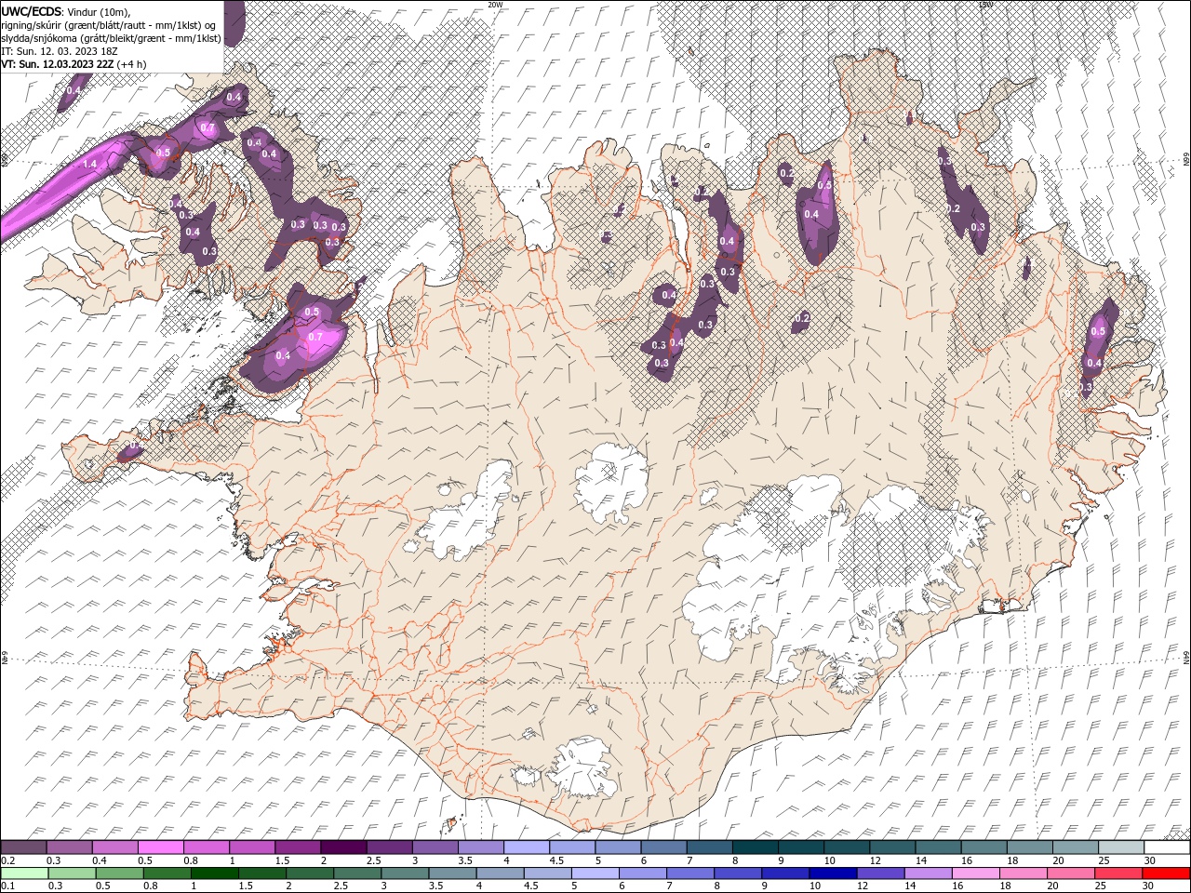Select the light periwinkle legend swatch labeled 4
This screenshot has height=893, width=1191.
point(527,847)
